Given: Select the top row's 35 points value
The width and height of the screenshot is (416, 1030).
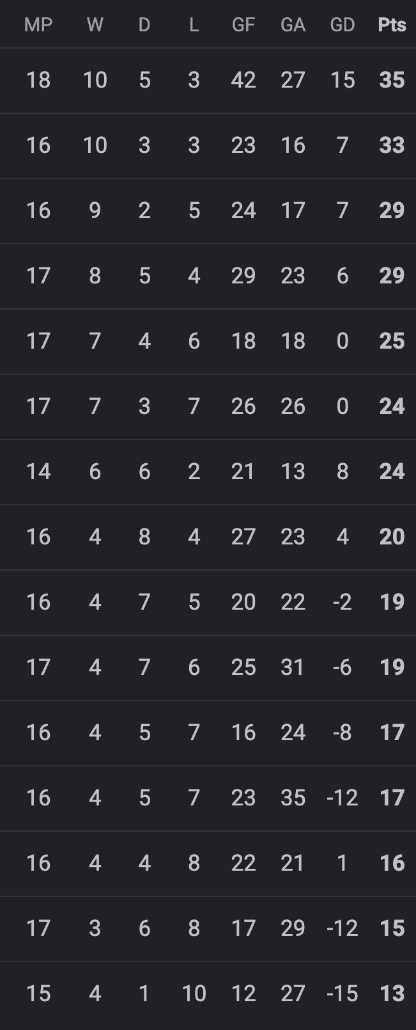Looking at the screenshot, I should point(392,80).
